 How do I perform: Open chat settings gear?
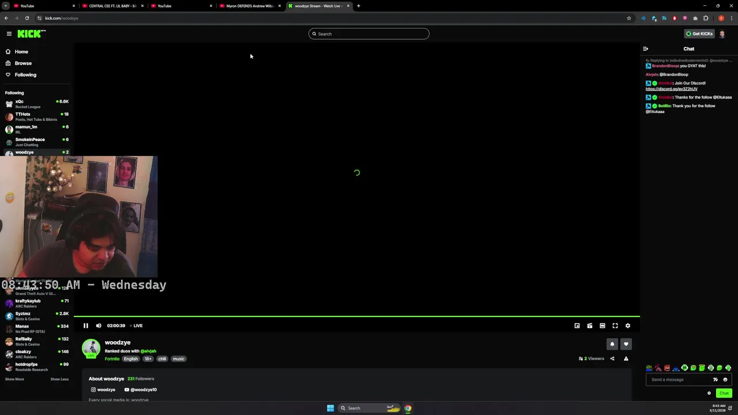(709, 393)
